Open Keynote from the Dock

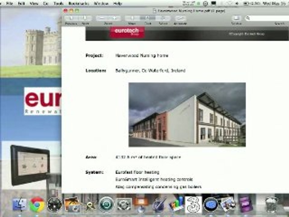(141, 204)
